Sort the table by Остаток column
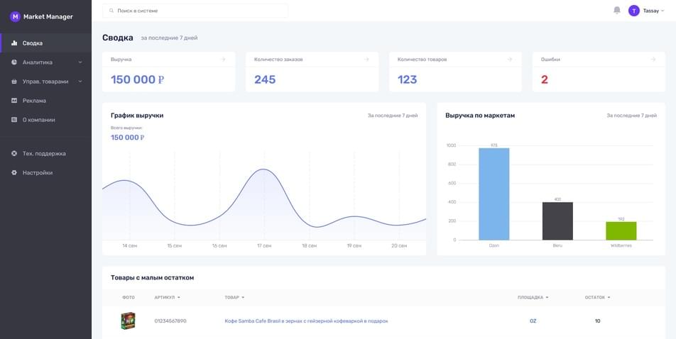 tap(597, 298)
